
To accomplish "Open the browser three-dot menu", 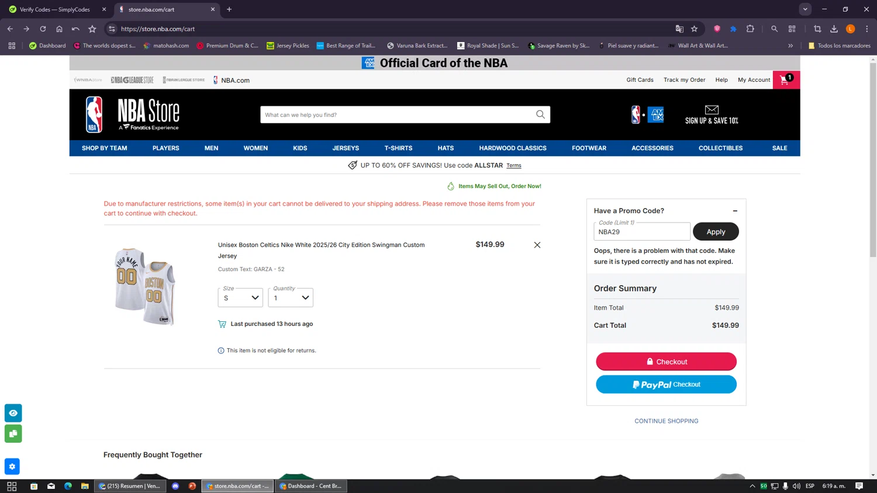I will [x=867, y=29].
